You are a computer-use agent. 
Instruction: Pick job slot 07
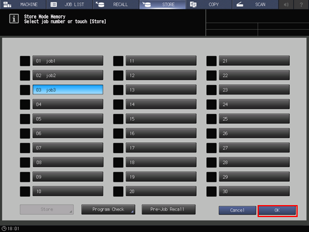click(x=68, y=148)
